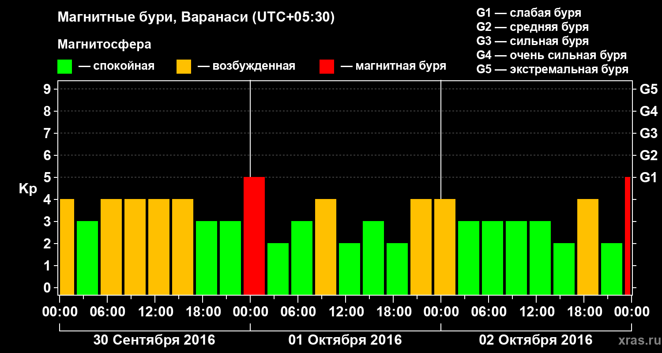Click the '01 Октября 2016' date label

[x=345, y=340]
